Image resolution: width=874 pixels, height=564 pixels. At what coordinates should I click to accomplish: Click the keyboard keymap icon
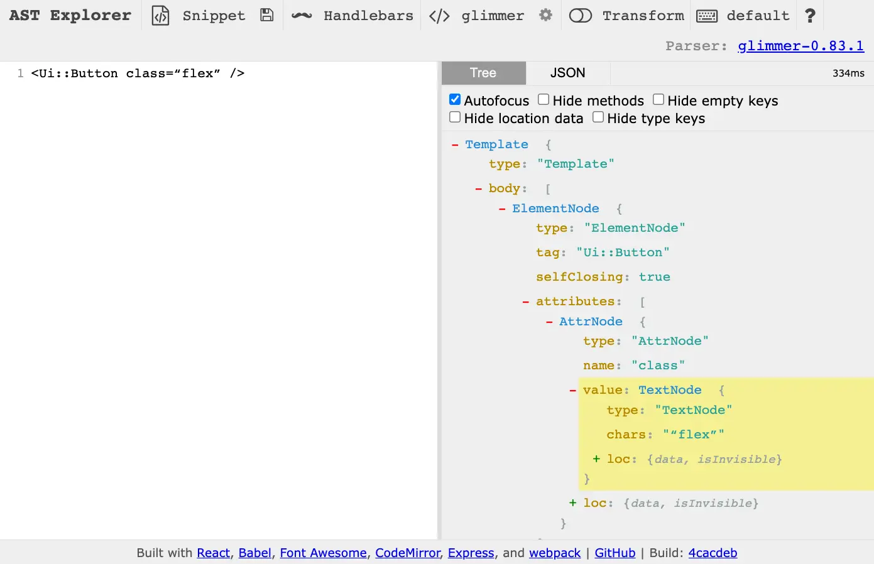(x=707, y=16)
